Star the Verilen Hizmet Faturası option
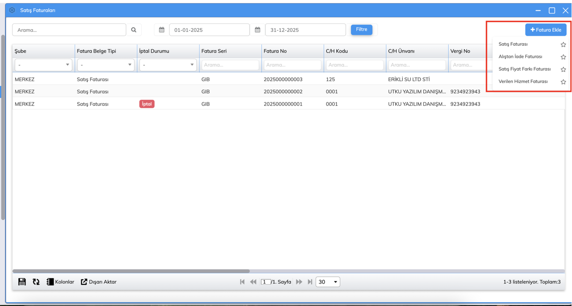The height and width of the screenshot is (306, 572). pyautogui.click(x=563, y=82)
